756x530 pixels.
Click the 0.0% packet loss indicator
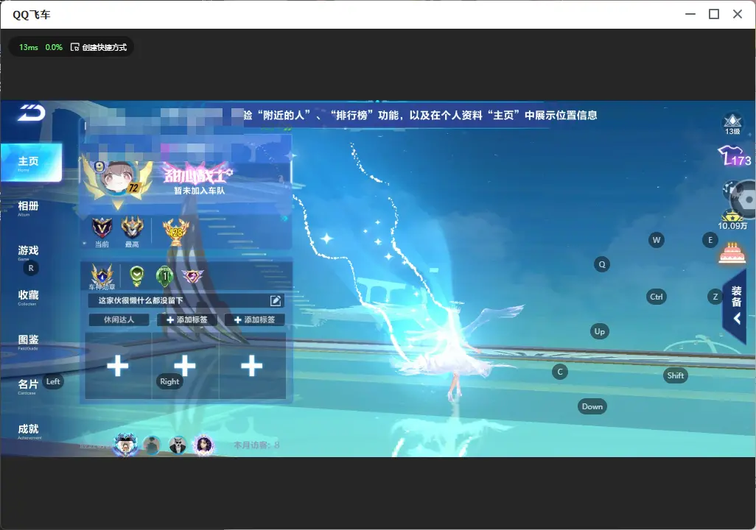coord(54,47)
